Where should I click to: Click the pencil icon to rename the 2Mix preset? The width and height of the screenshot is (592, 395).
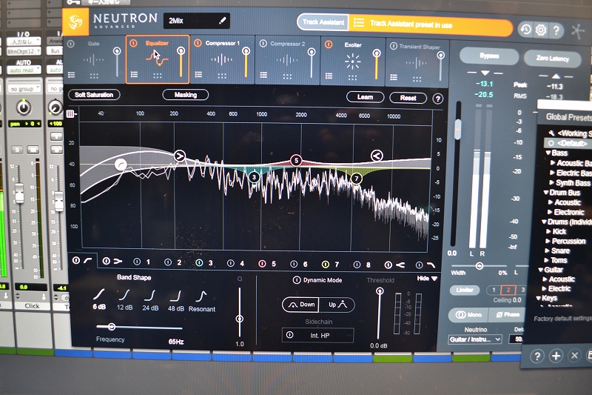point(223,21)
